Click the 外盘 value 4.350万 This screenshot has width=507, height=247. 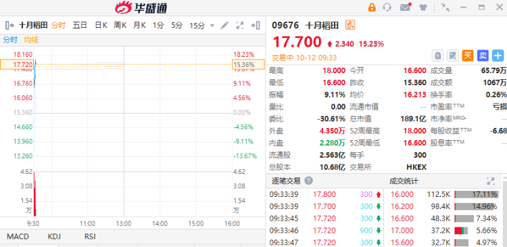point(332,131)
